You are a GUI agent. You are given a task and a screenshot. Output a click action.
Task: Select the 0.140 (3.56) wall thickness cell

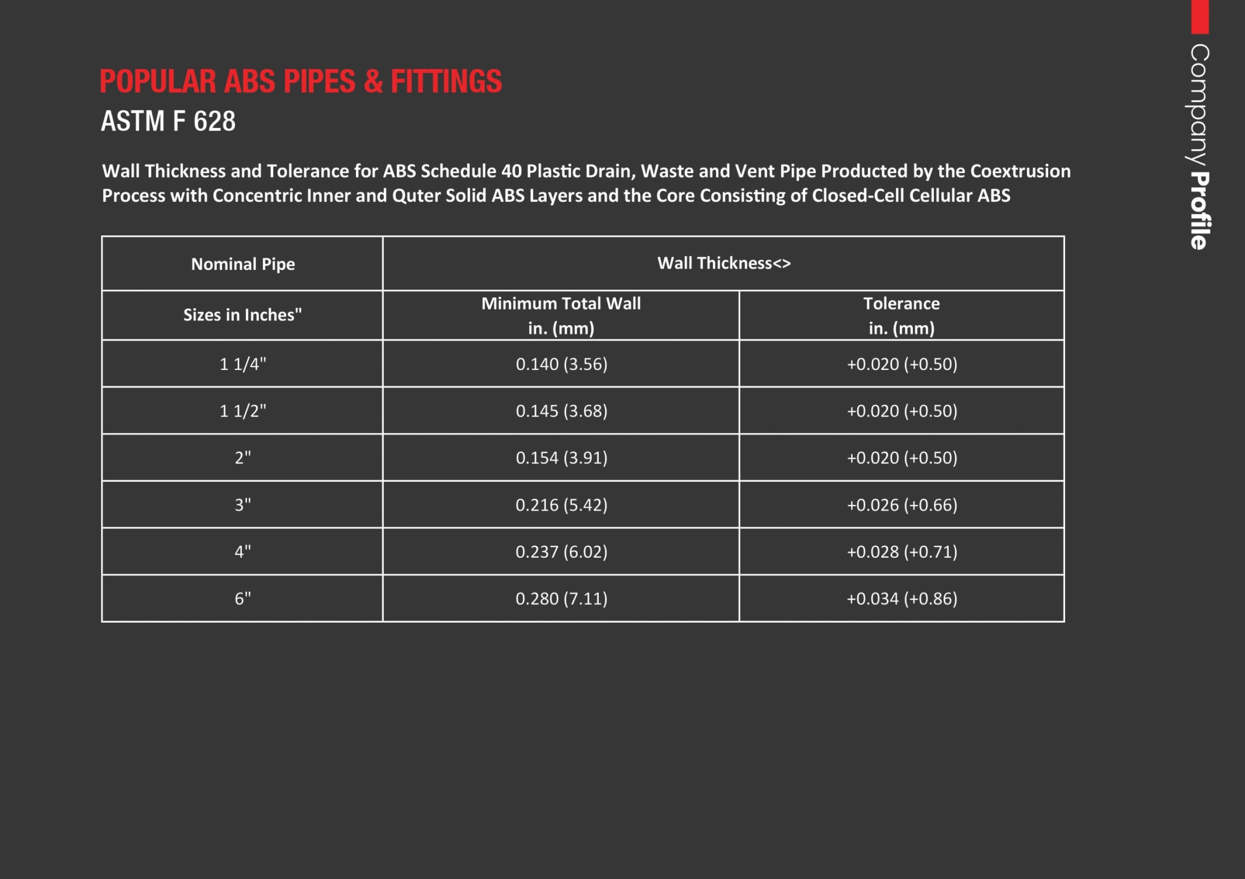point(561,364)
